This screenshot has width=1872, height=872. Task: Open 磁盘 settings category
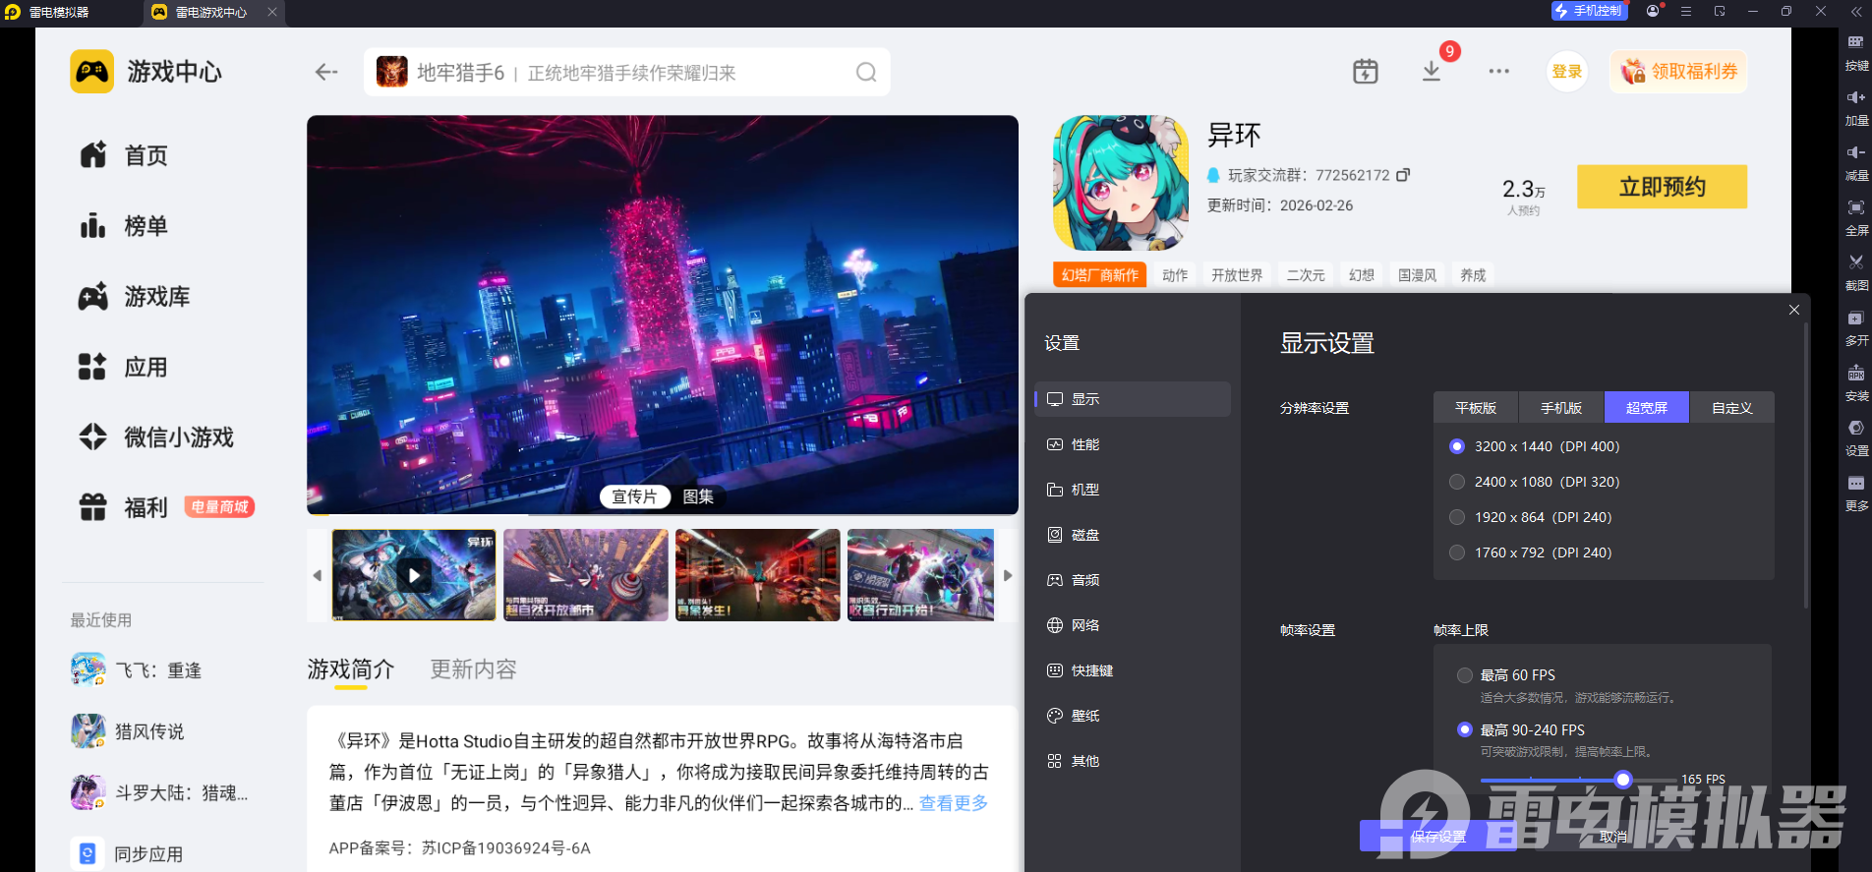pos(1133,535)
